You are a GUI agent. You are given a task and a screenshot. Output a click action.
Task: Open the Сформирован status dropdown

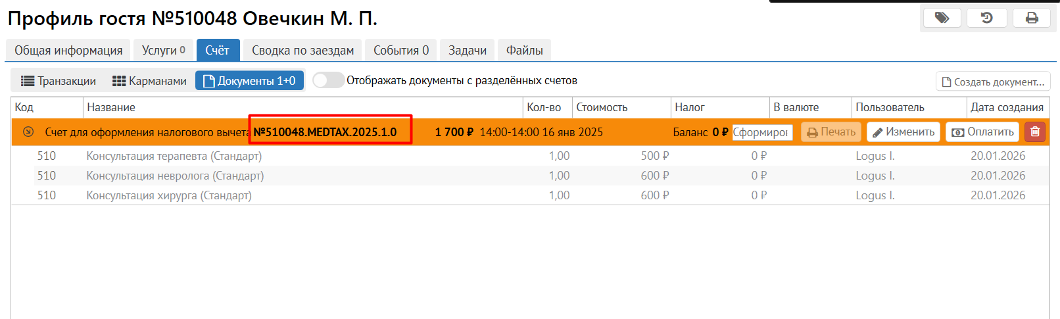pos(763,132)
